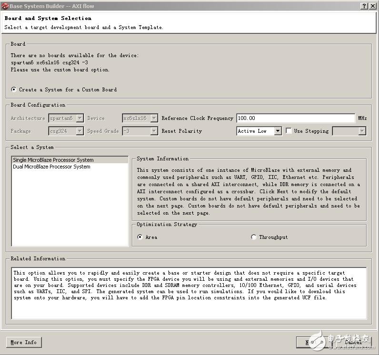Click the Reference Clock Frequency input field
The height and width of the screenshot is (355, 379).
pos(295,118)
